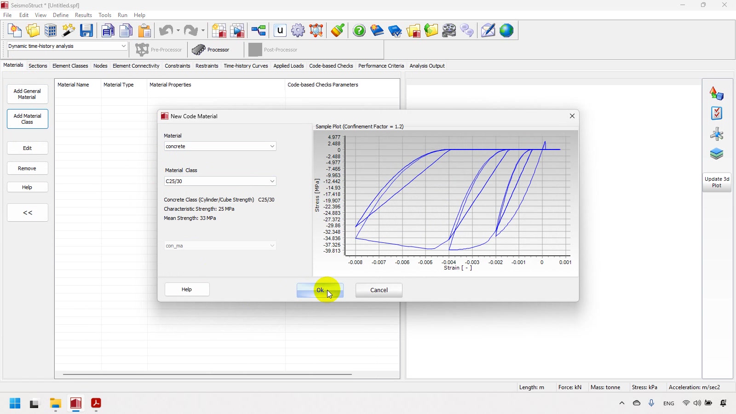
Task: Click the globe icon in toolbar
Action: (506, 31)
